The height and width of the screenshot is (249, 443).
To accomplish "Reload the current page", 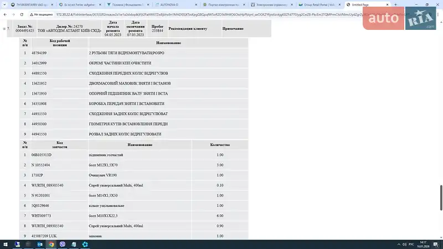I will click(22, 14).
